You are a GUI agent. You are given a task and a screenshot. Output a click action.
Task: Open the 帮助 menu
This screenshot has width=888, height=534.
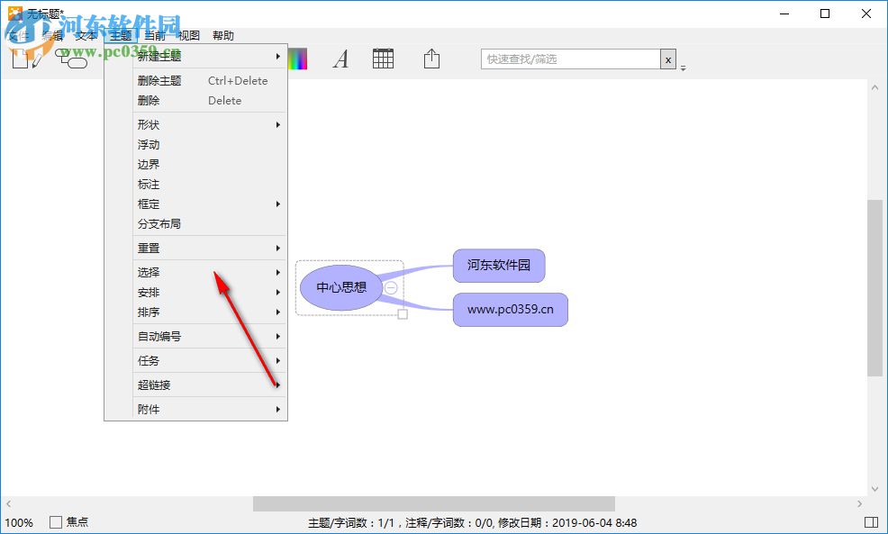(x=223, y=35)
